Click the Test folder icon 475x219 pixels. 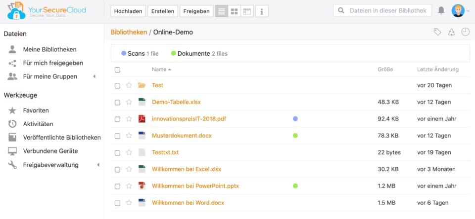142,85
